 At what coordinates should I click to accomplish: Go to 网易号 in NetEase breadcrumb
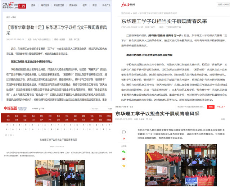click(x=126, y=107)
